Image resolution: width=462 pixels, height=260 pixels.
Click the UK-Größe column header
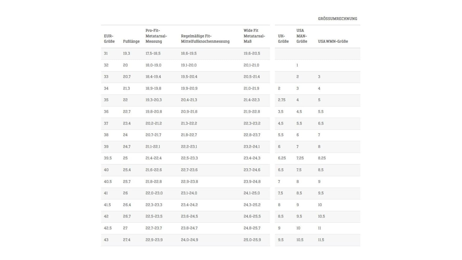(x=283, y=39)
